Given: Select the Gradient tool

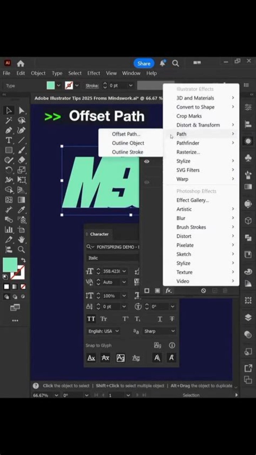Looking at the screenshot, I should [22, 200].
